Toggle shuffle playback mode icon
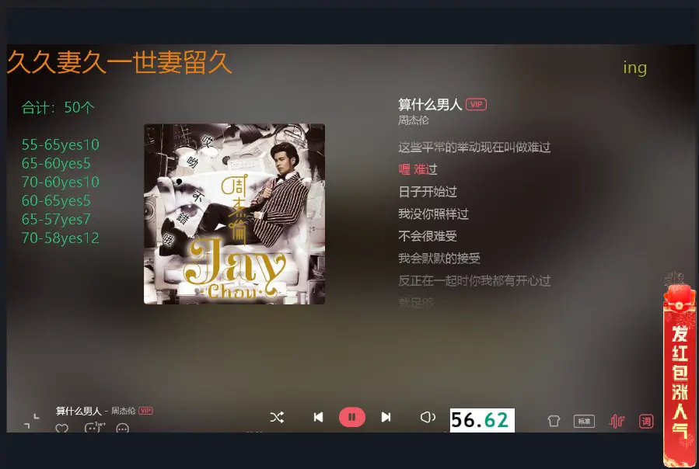The height and width of the screenshot is (469, 699). (x=277, y=417)
